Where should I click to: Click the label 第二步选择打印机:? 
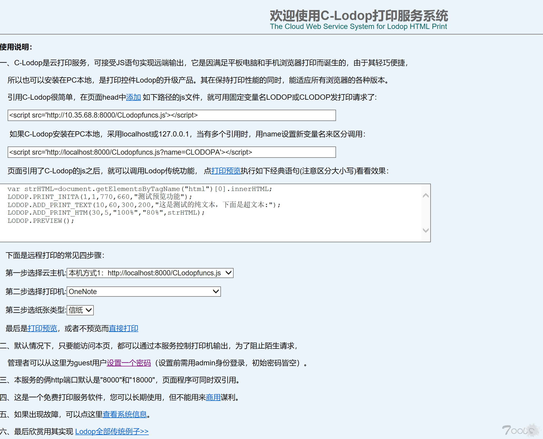pyautogui.click(x=36, y=291)
